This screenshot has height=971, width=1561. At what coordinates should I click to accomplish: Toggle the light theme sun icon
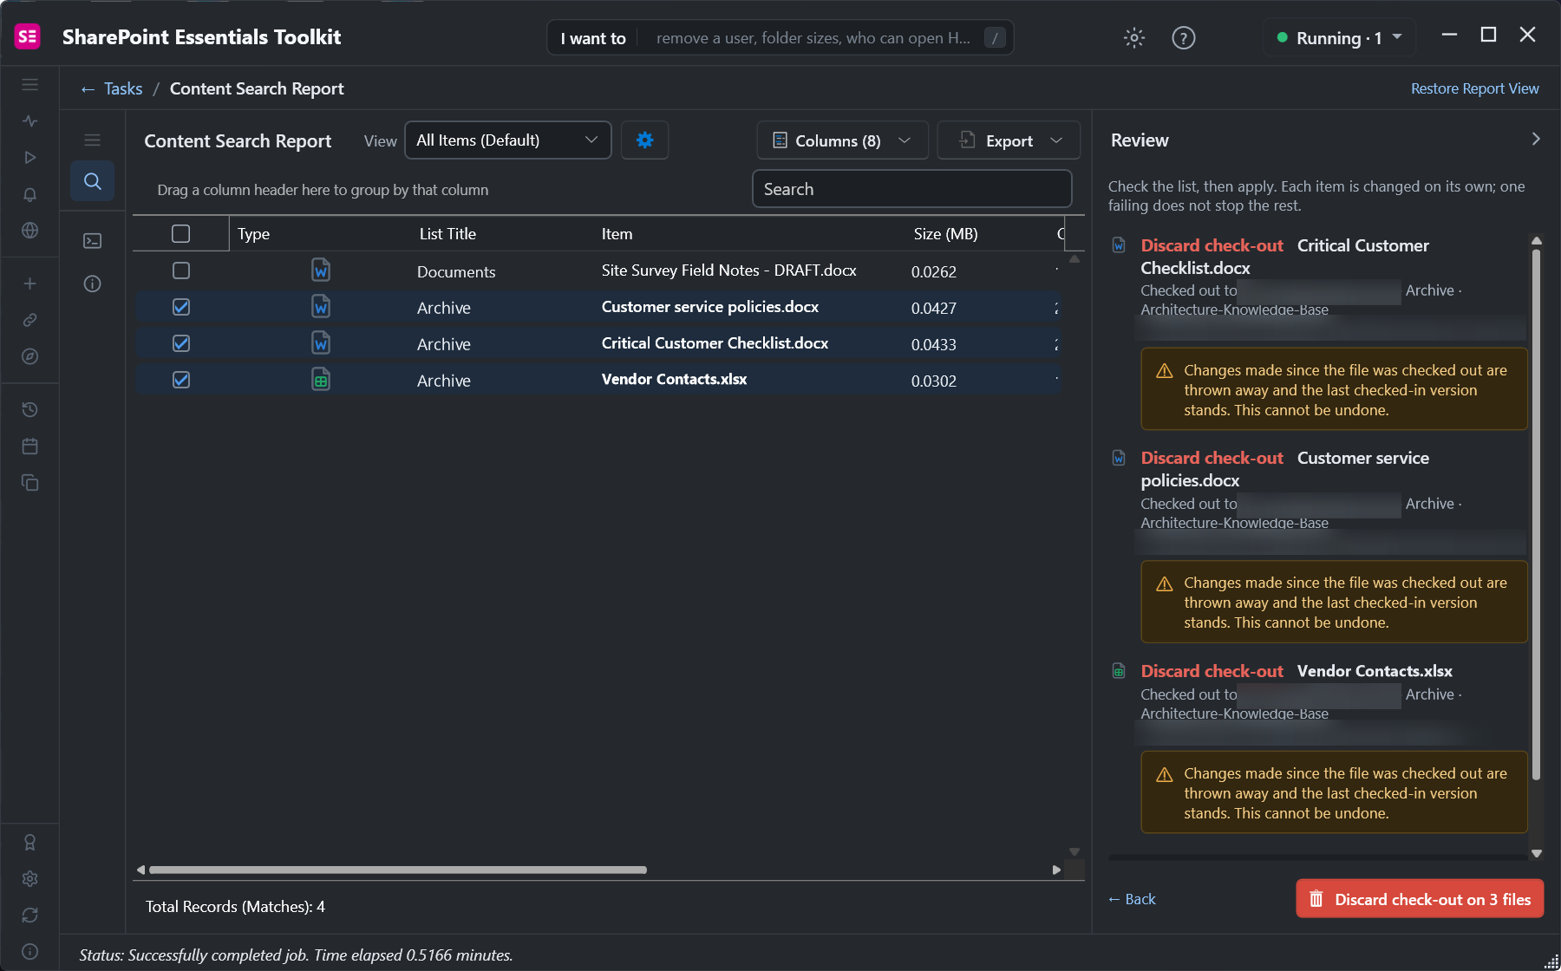click(1134, 37)
